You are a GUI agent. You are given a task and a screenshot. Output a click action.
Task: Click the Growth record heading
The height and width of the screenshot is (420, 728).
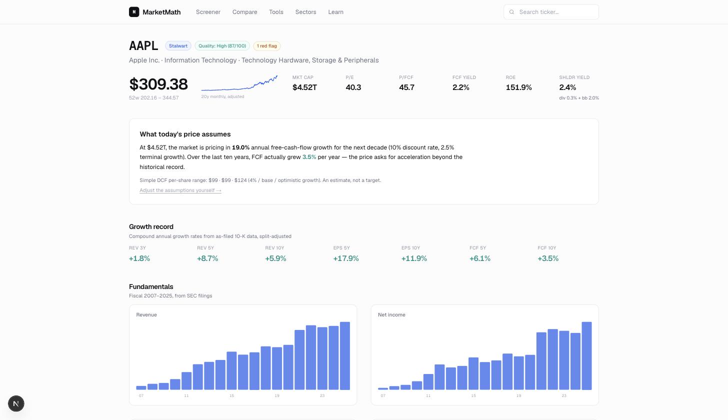pyautogui.click(x=151, y=226)
